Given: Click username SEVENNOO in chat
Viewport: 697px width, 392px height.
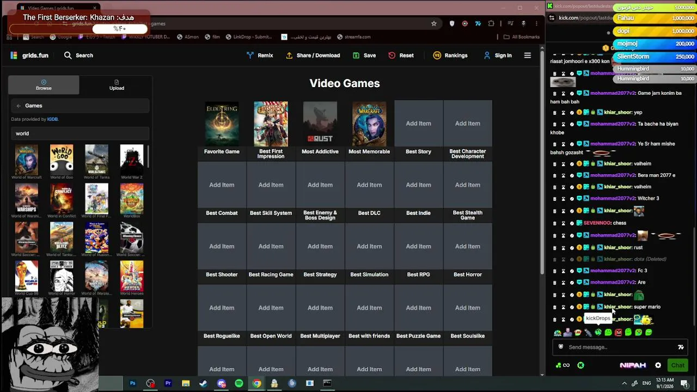Looking at the screenshot, I should click(x=597, y=223).
